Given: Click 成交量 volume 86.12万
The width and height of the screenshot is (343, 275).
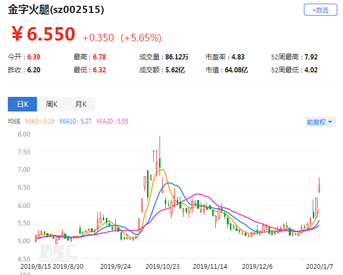Looking at the screenshot, I should coord(177,57).
